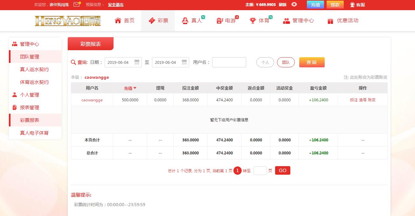The image size is (415, 216).
Task: Click the start date field 2019-06-04
Action: point(123,62)
